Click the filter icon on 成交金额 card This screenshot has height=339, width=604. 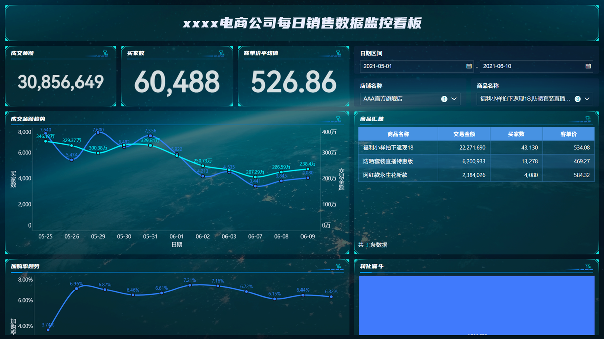106,53
